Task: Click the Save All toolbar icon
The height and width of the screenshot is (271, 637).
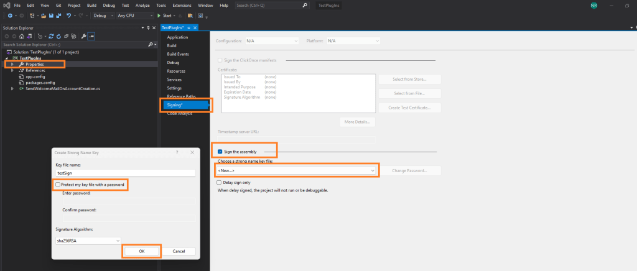Action: tap(58, 15)
